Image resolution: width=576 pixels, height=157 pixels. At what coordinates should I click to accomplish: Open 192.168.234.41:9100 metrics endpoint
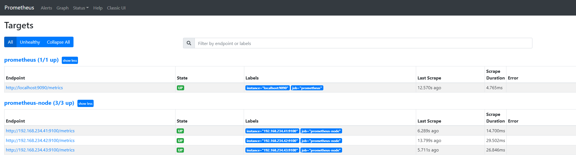click(x=40, y=131)
